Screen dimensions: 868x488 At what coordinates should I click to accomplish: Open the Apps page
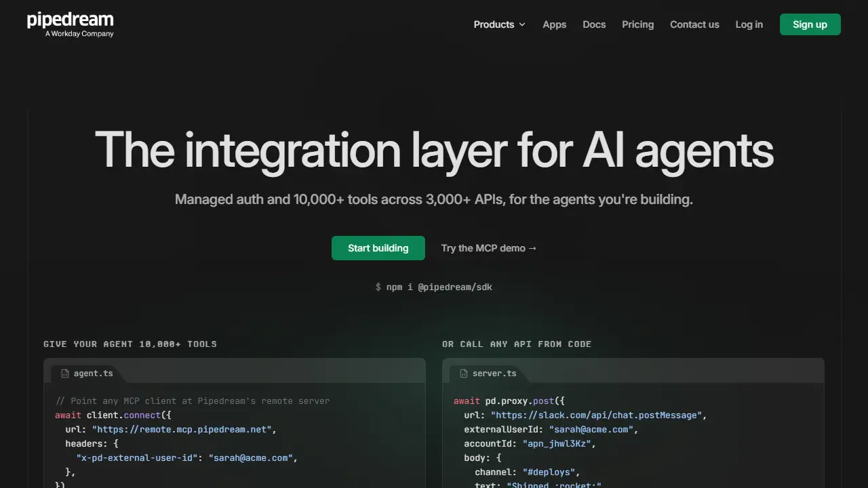click(554, 24)
